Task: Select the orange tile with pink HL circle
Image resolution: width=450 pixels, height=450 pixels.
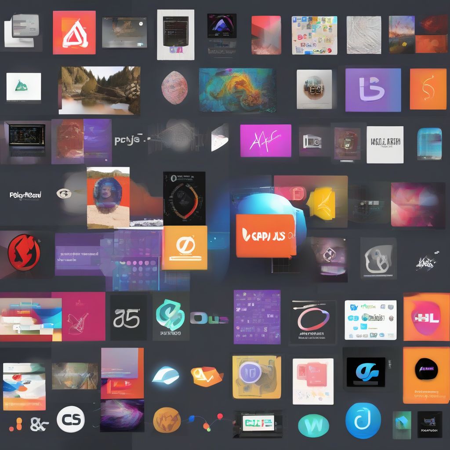Action: (426, 317)
